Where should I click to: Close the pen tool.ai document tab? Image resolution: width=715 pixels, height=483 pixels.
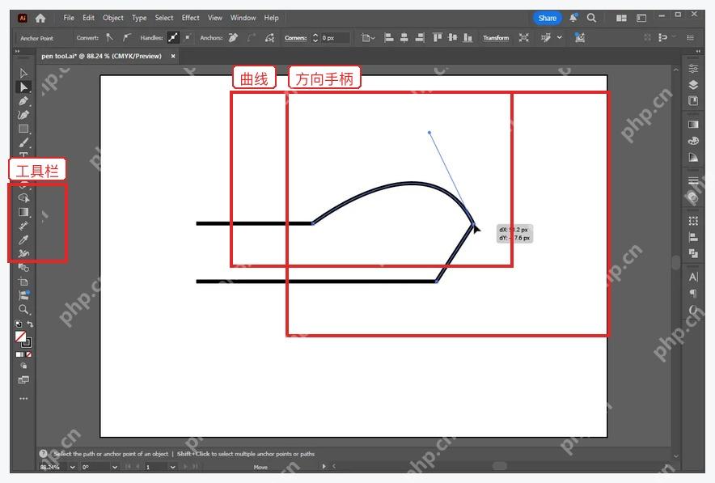pos(173,56)
